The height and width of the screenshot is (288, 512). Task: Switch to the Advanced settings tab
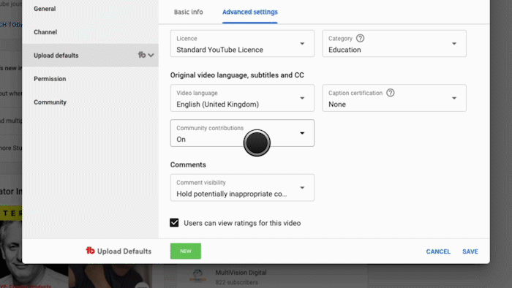coord(250,12)
